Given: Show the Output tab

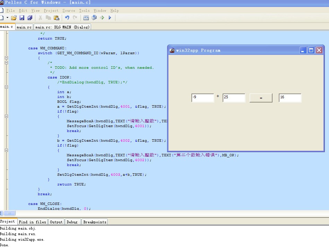Looking at the screenshot, I should [56, 222].
